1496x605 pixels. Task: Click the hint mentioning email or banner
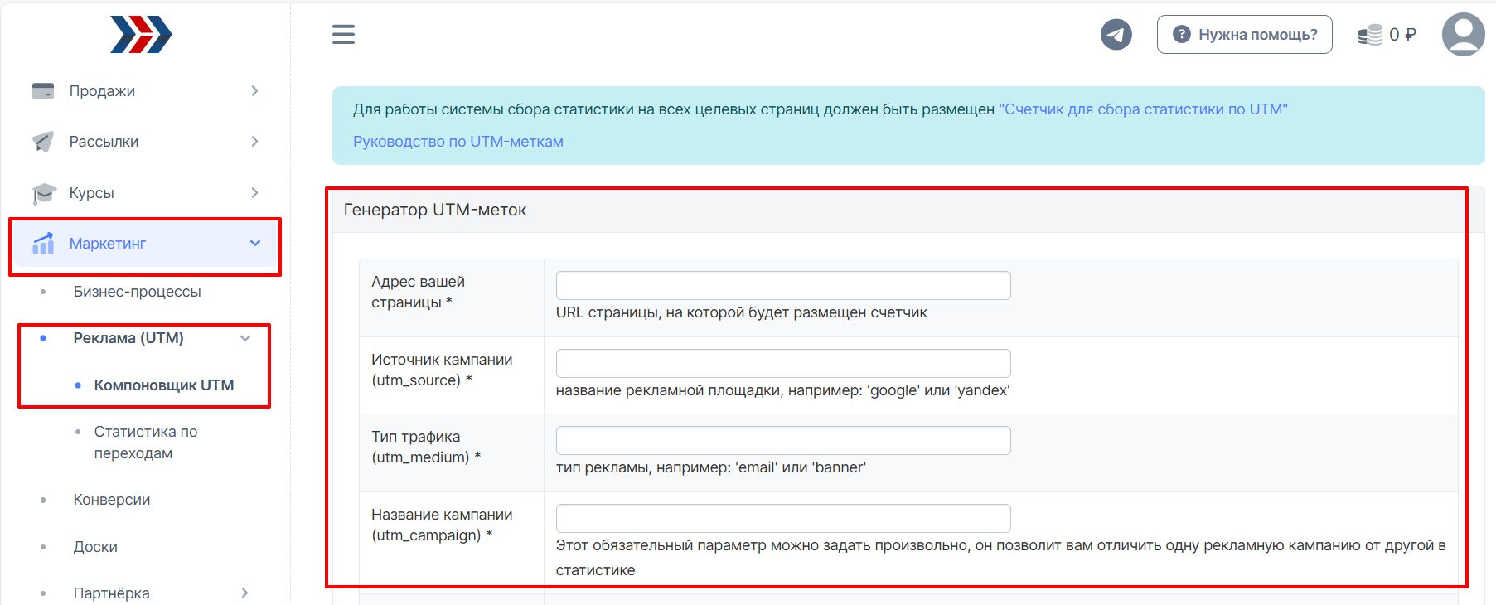click(x=710, y=467)
